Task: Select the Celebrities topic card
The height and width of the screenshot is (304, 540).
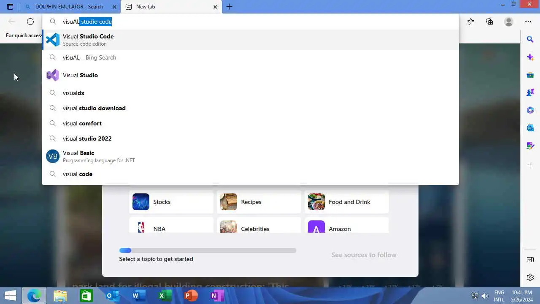Action: (x=259, y=225)
